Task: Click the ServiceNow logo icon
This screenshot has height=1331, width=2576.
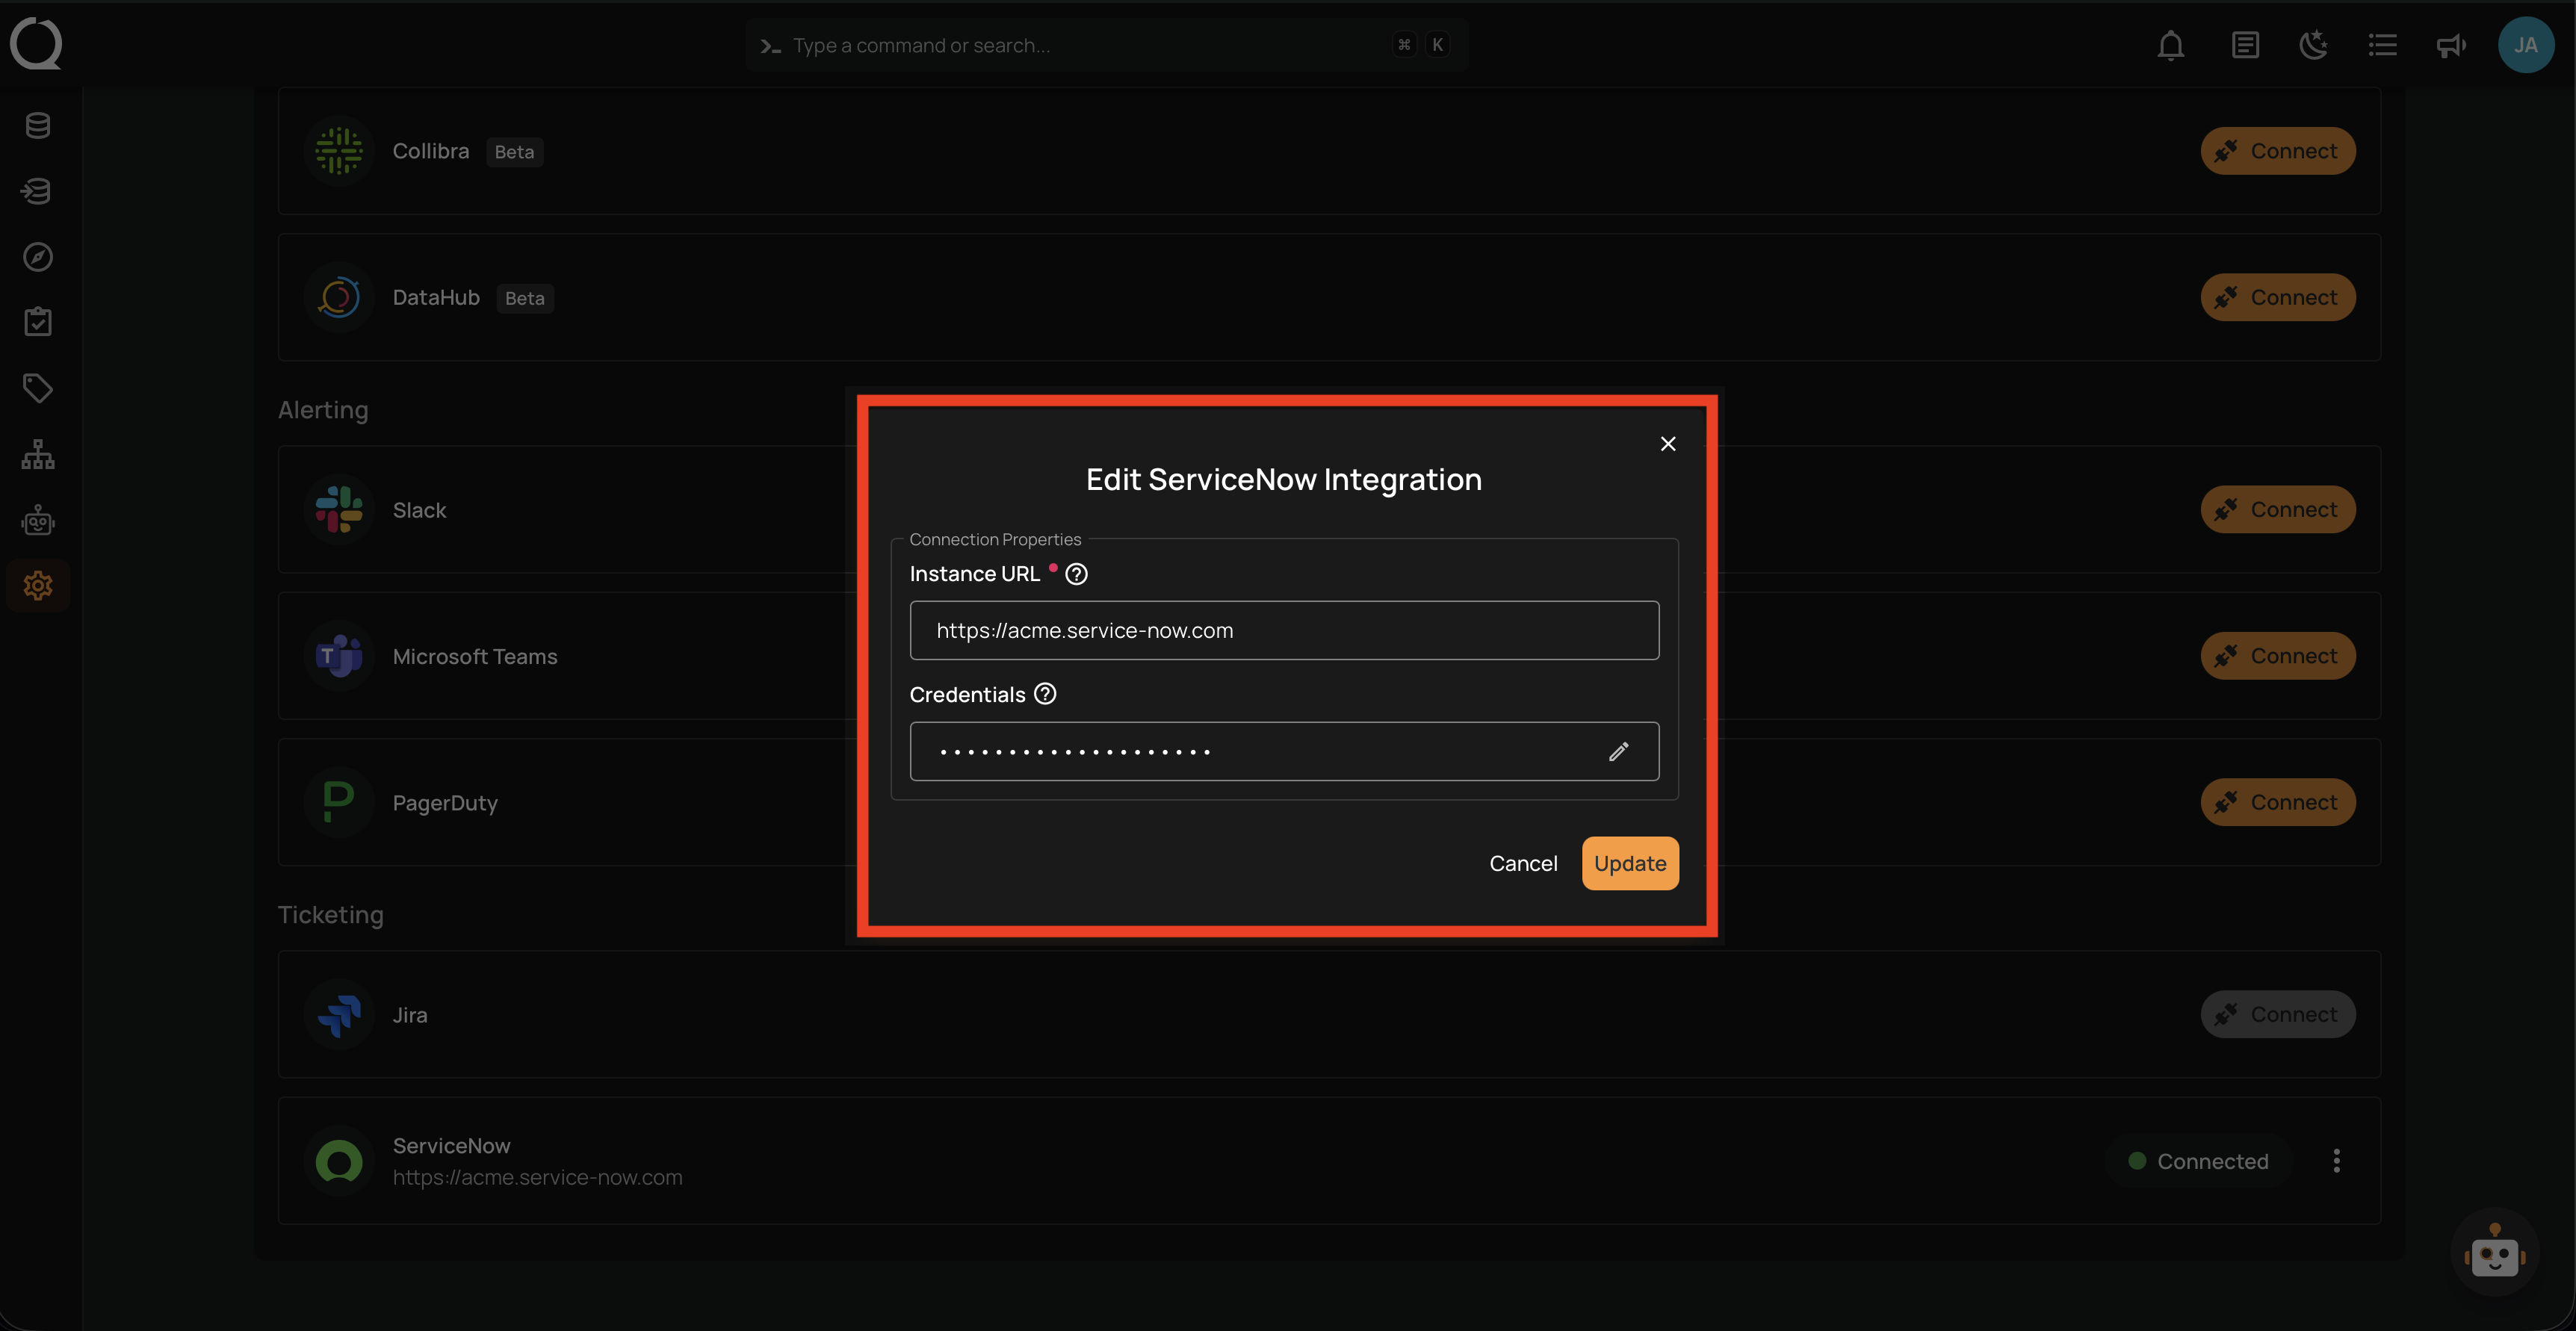Action: (x=339, y=1161)
